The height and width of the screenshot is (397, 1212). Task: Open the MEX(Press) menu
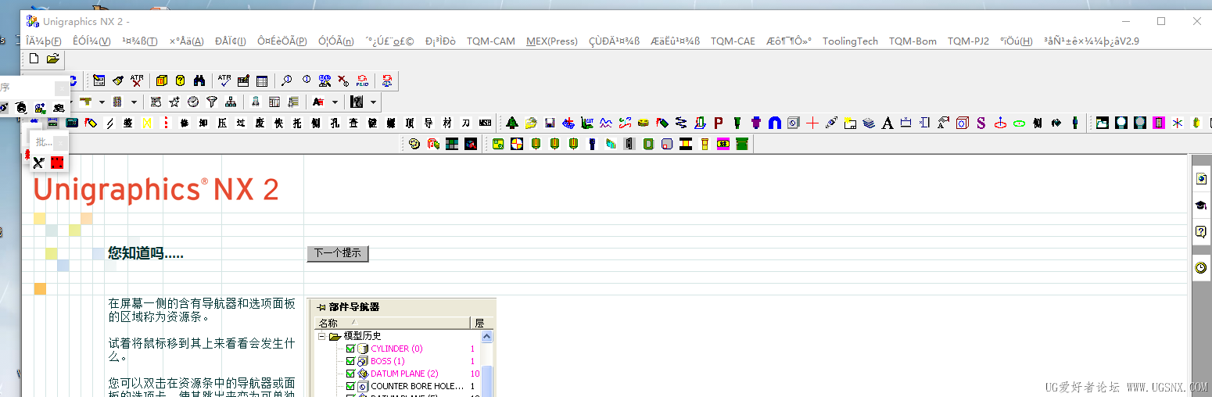point(552,41)
